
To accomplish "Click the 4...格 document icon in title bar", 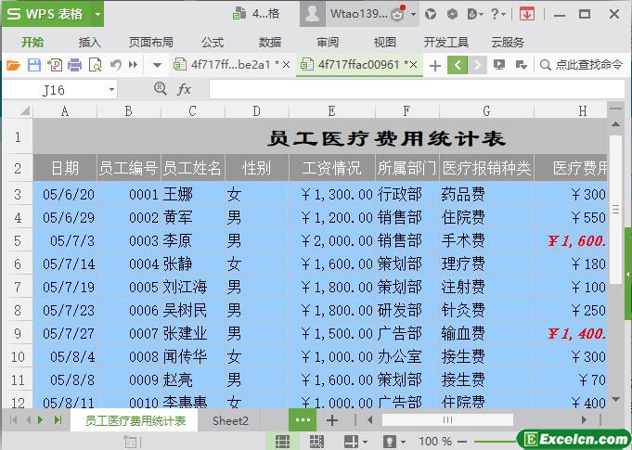I will pos(239,14).
